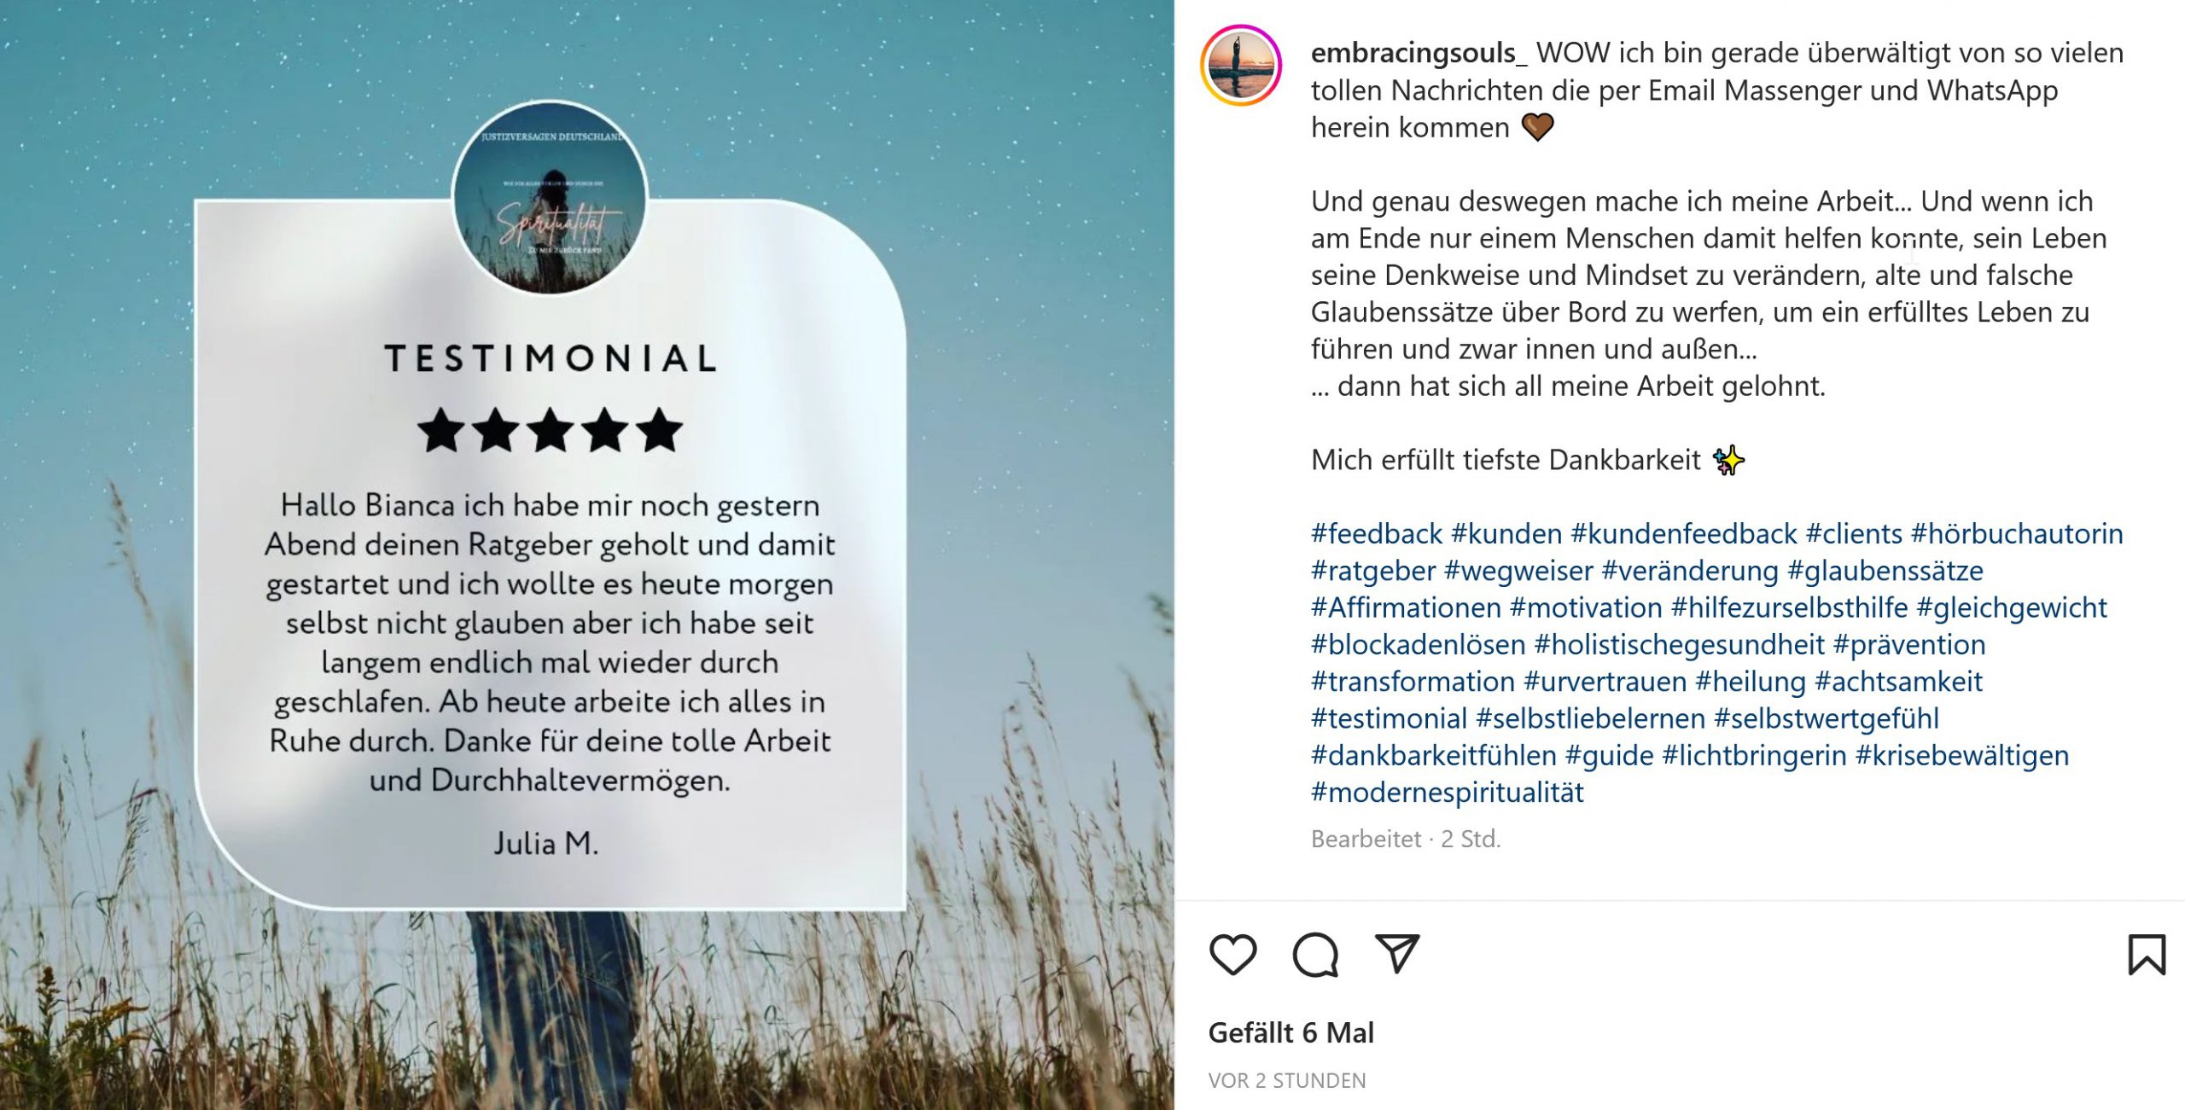Select the #hilfezurselbsthilfe hashtag
The height and width of the screenshot is (1110, 2185).
(1789, 607)
